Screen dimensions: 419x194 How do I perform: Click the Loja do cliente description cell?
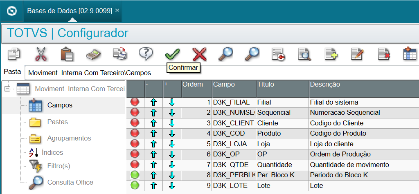(364, 144)
